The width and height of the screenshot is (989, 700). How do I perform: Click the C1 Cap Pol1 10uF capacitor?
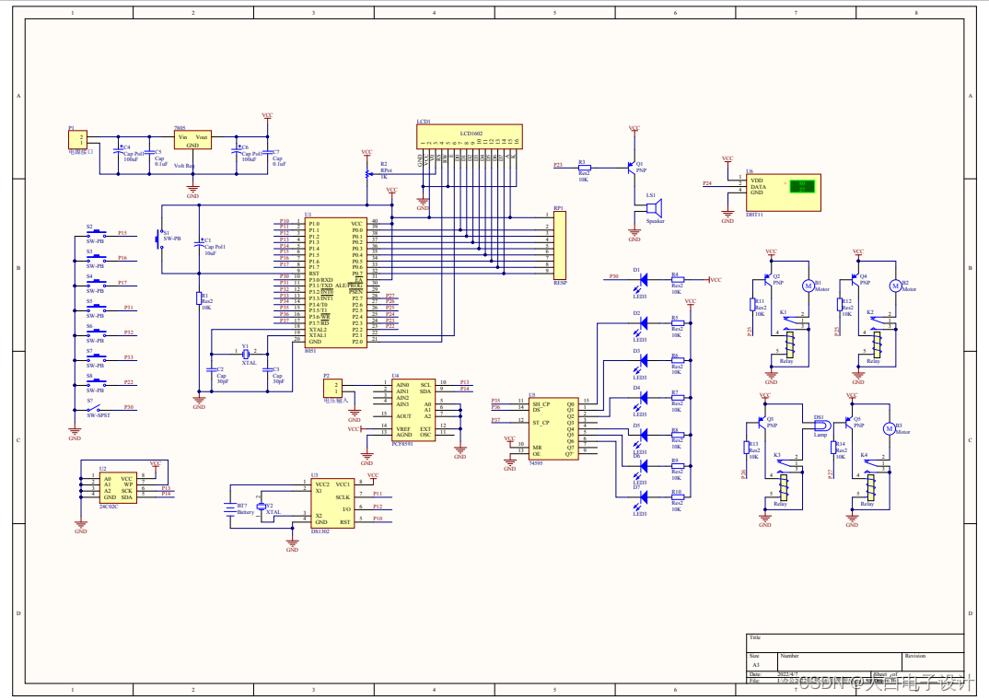(199, 245)
